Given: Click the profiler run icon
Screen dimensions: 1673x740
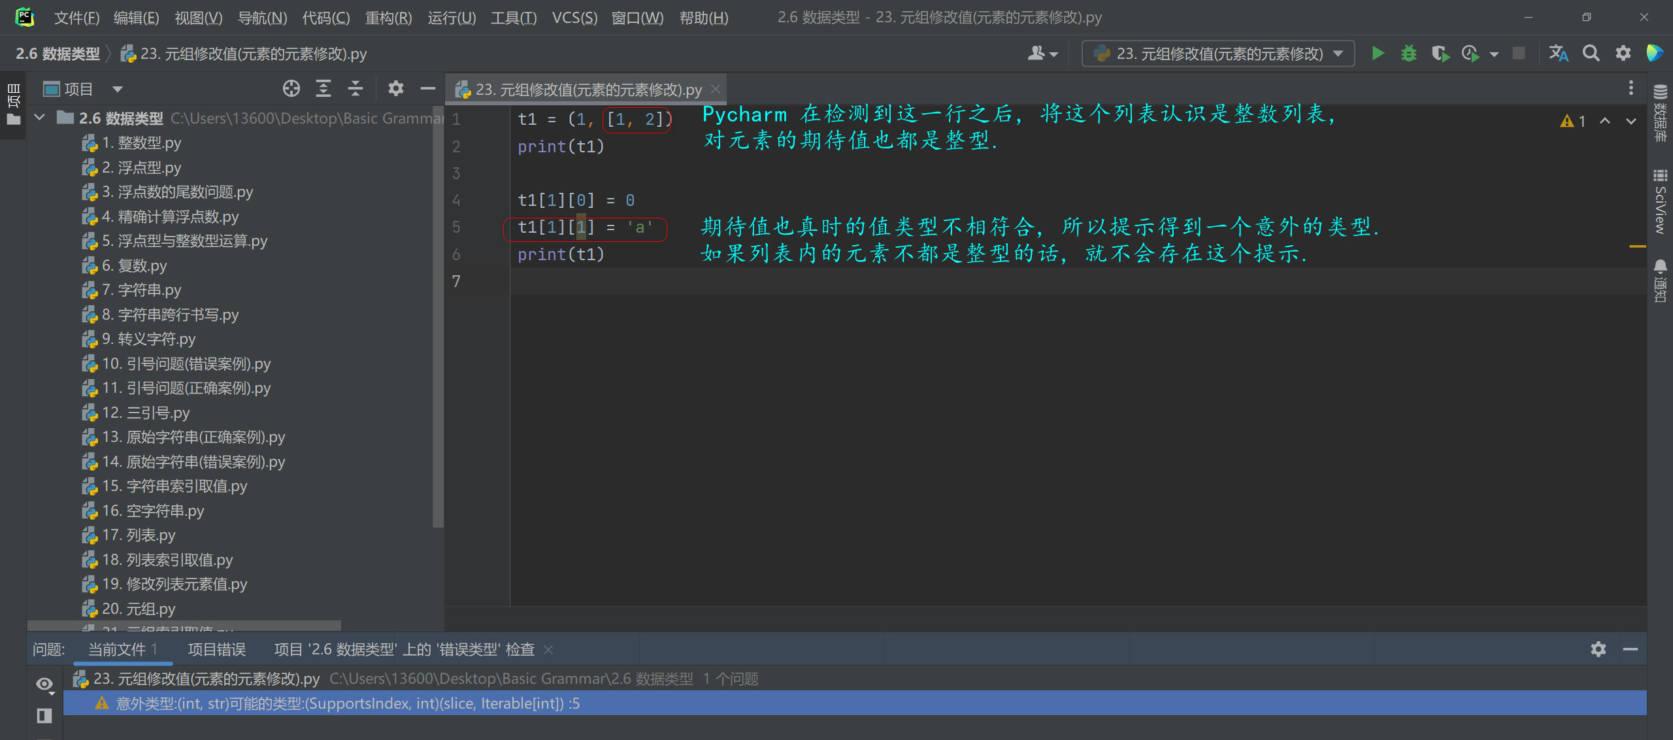Looking at the screenshot, I should [1470, 54].
